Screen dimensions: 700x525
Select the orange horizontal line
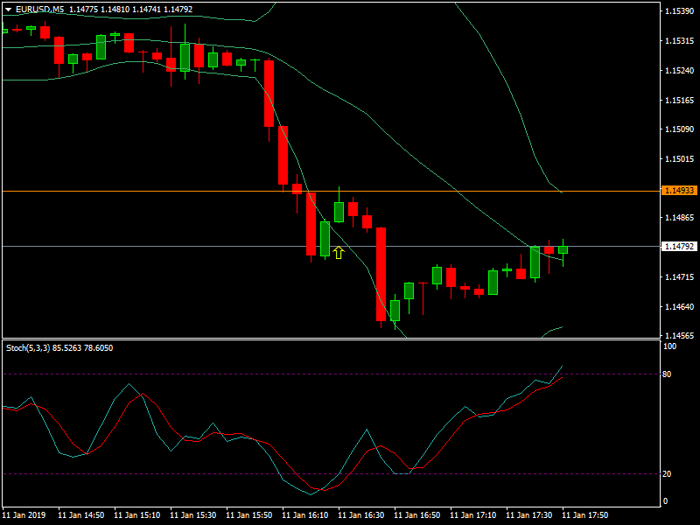tap(175, 190)
